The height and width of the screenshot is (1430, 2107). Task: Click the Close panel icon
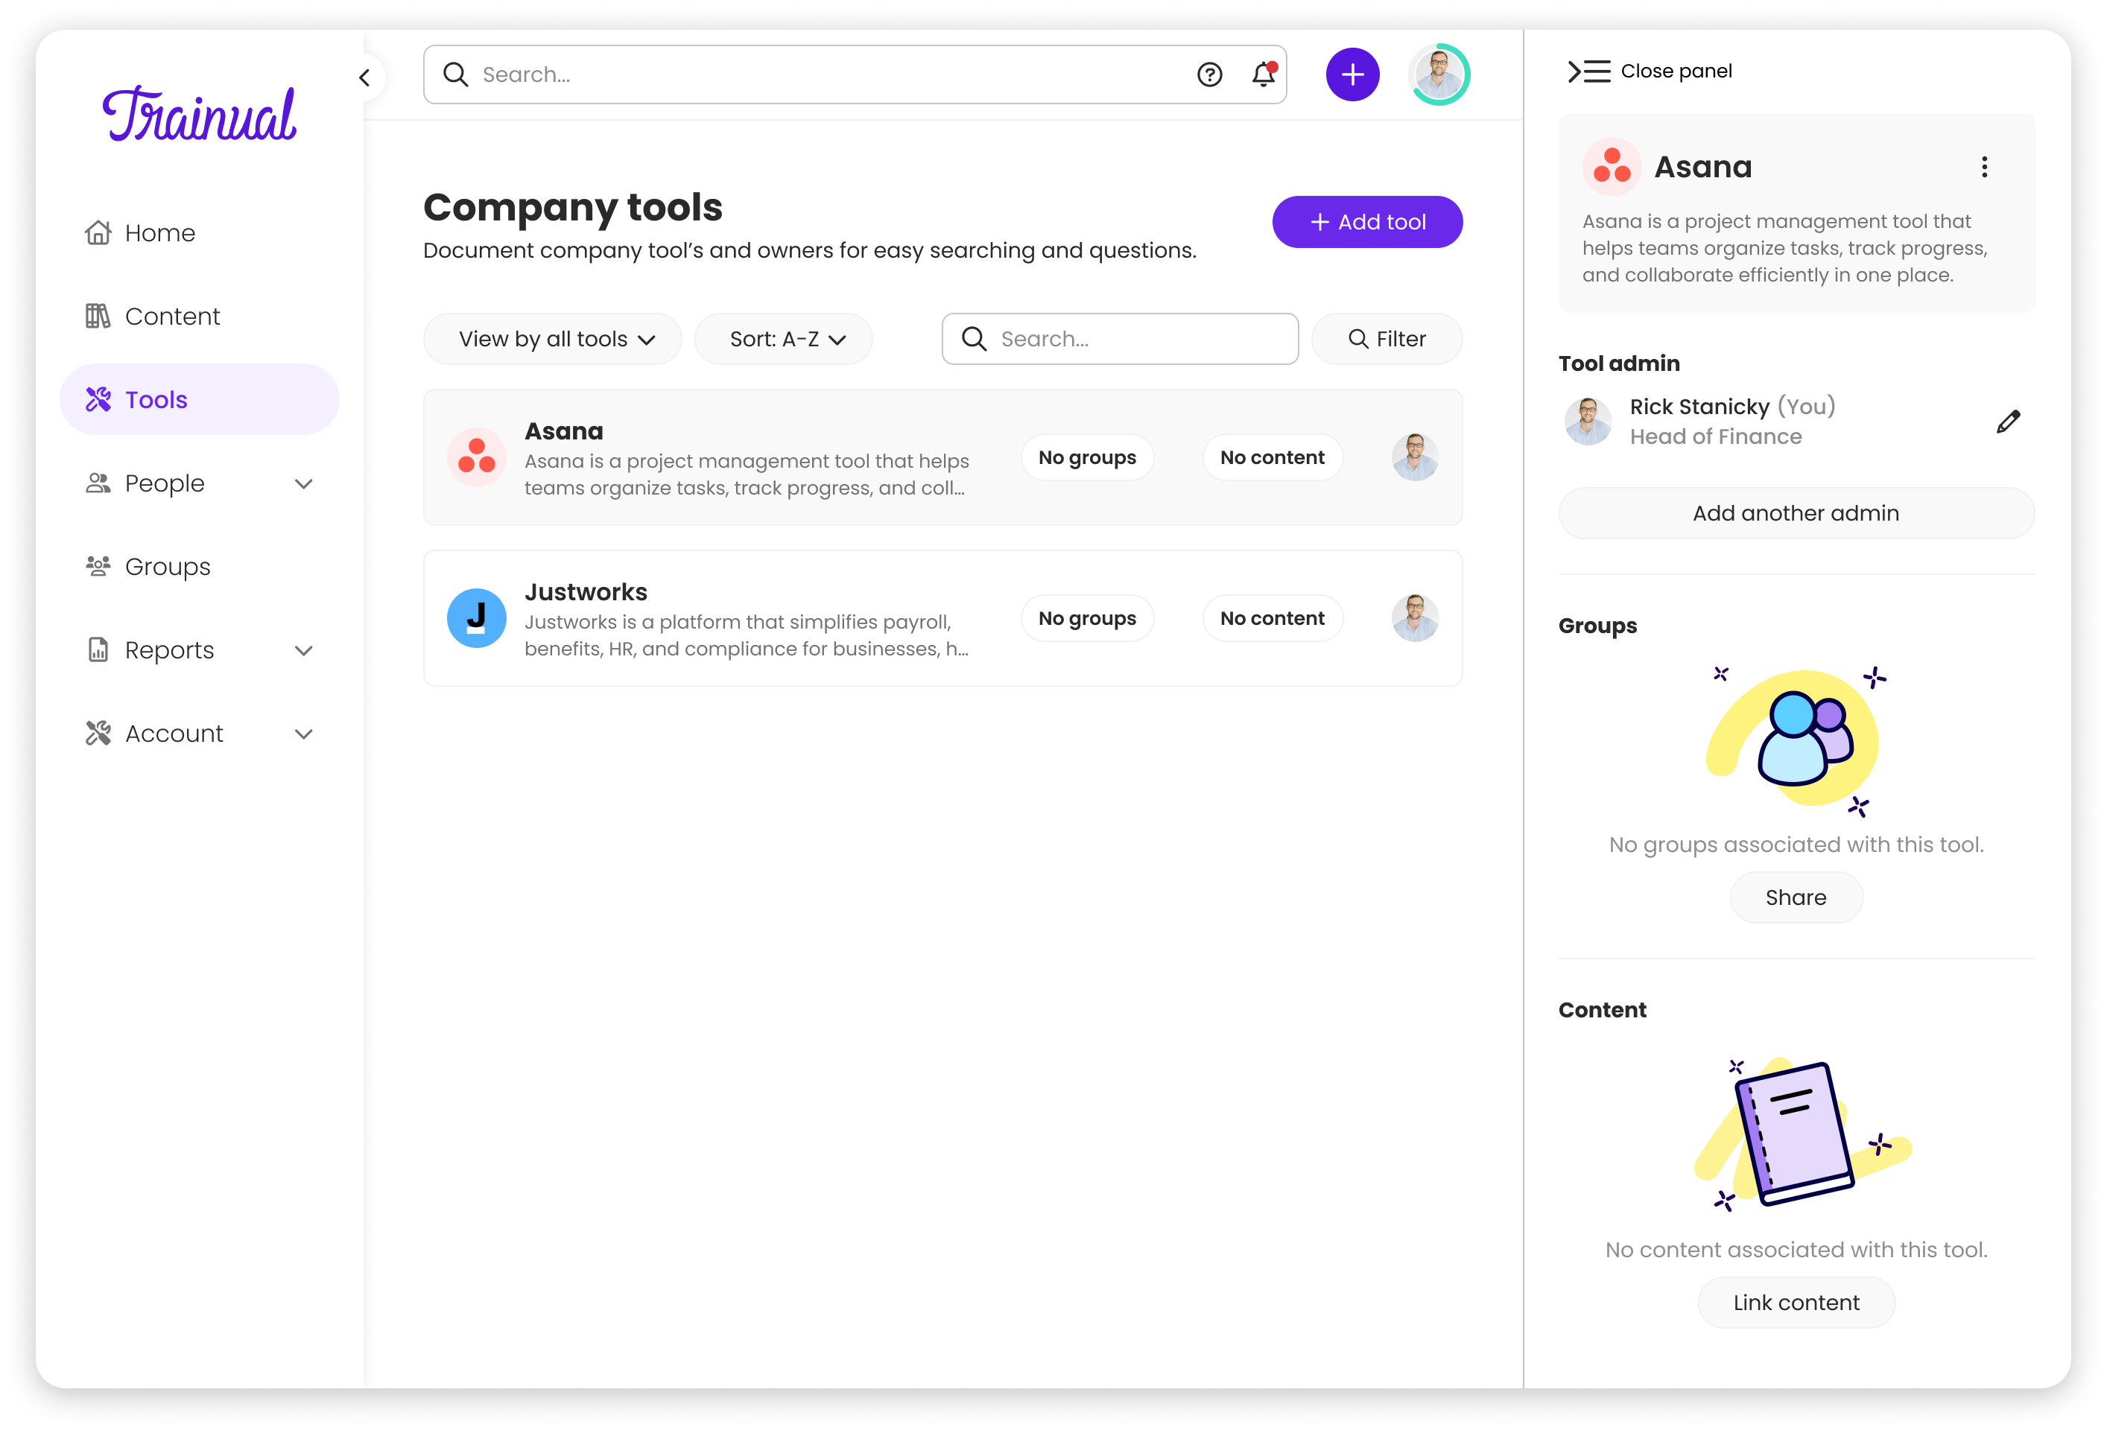click(1588, 71)
